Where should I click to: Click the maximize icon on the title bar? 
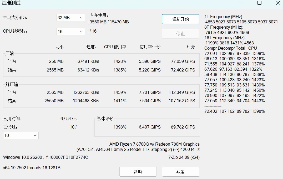coord(259,3)
